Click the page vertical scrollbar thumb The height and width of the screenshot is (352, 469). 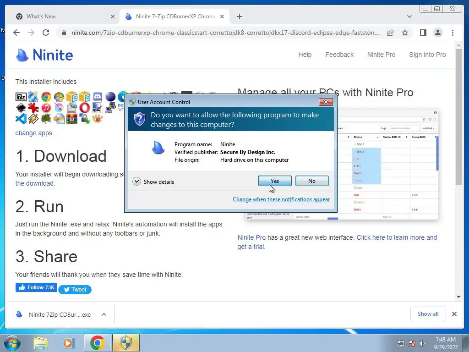coord(458,117)
